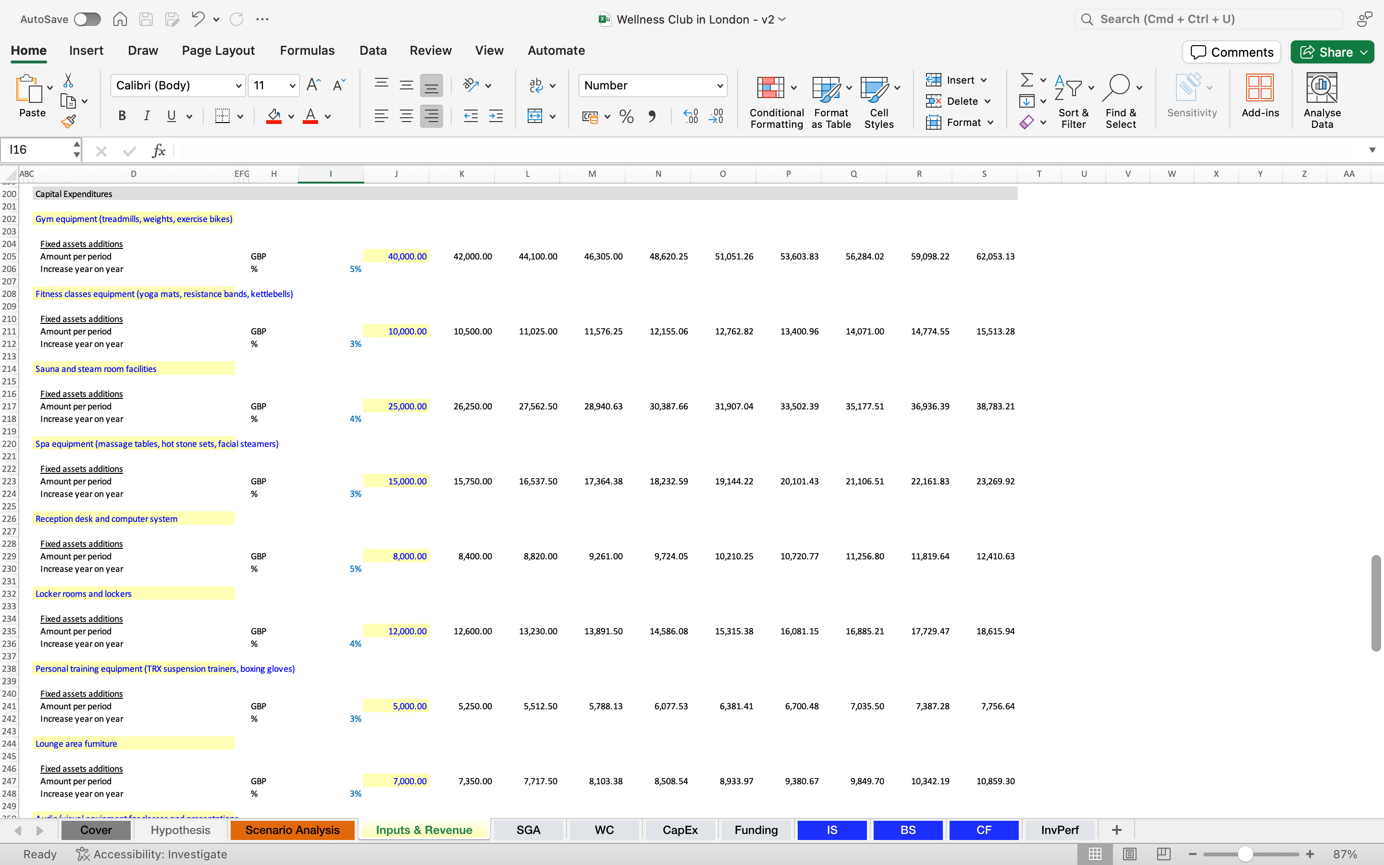1384x865 pixels.
Task: Toggle top vertical alignment
Action: (382, 85)
